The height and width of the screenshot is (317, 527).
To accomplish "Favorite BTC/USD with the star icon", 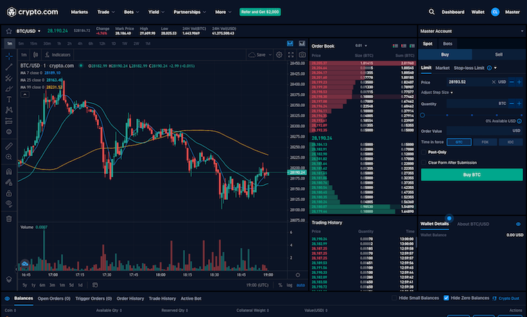I will click(x=9, y=31).
